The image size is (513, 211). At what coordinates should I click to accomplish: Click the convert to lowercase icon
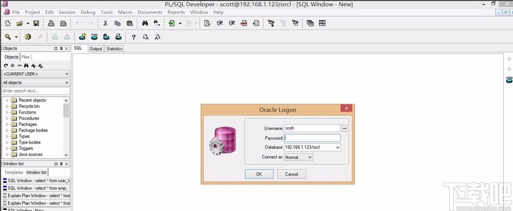tap(158, 37)
